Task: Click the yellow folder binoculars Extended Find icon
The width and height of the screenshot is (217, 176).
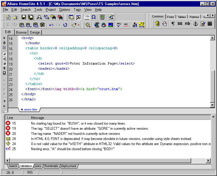Action: pos(53,17)
